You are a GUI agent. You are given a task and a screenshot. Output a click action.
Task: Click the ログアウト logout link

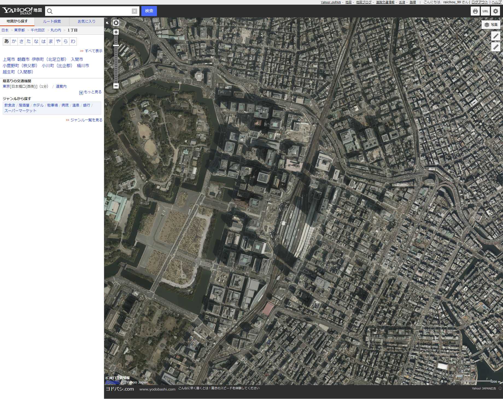(x=480, y=2)
